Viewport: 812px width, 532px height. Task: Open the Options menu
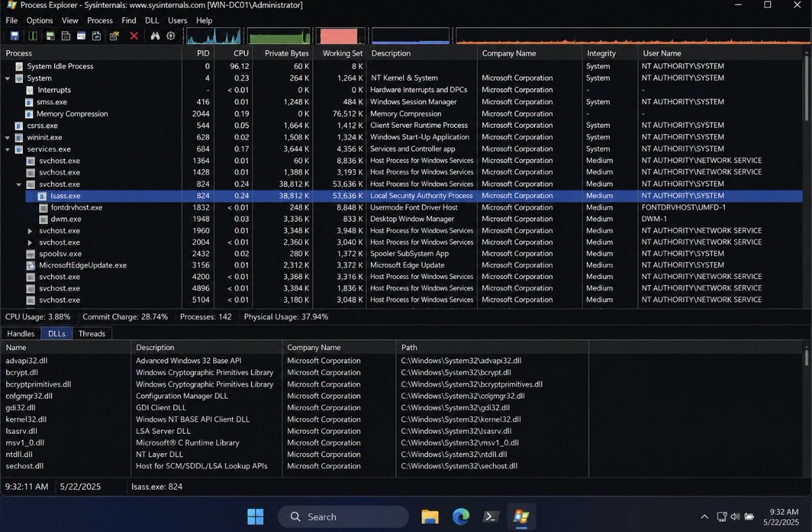[40, 20]
